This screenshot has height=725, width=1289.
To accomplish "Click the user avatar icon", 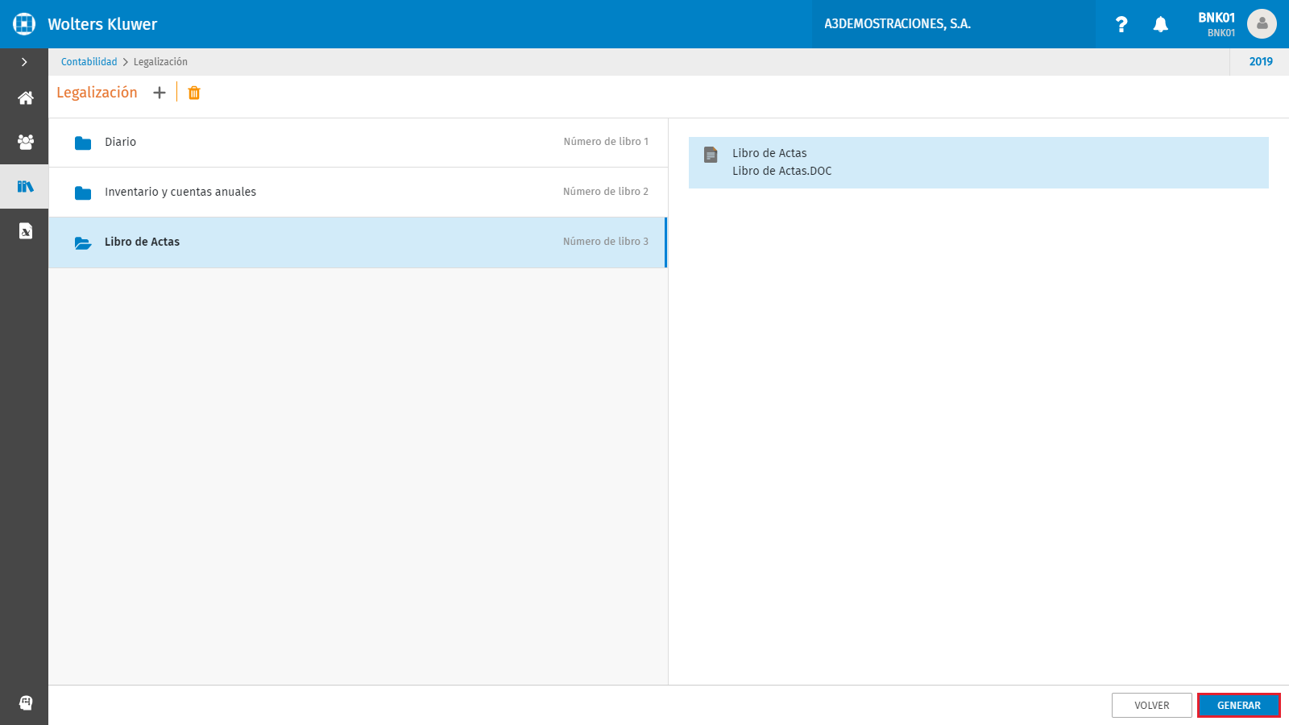I will point(1262,24).
